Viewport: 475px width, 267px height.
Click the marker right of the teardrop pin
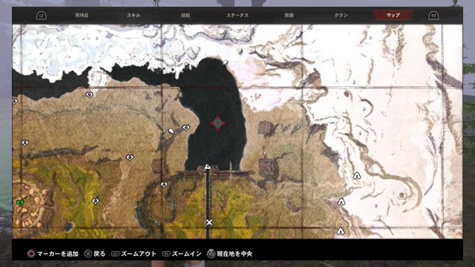[x=186, y=128]
